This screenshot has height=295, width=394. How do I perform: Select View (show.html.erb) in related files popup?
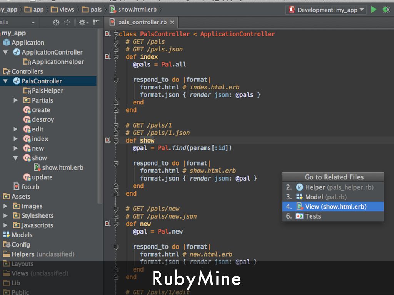(x=333, y=207)
